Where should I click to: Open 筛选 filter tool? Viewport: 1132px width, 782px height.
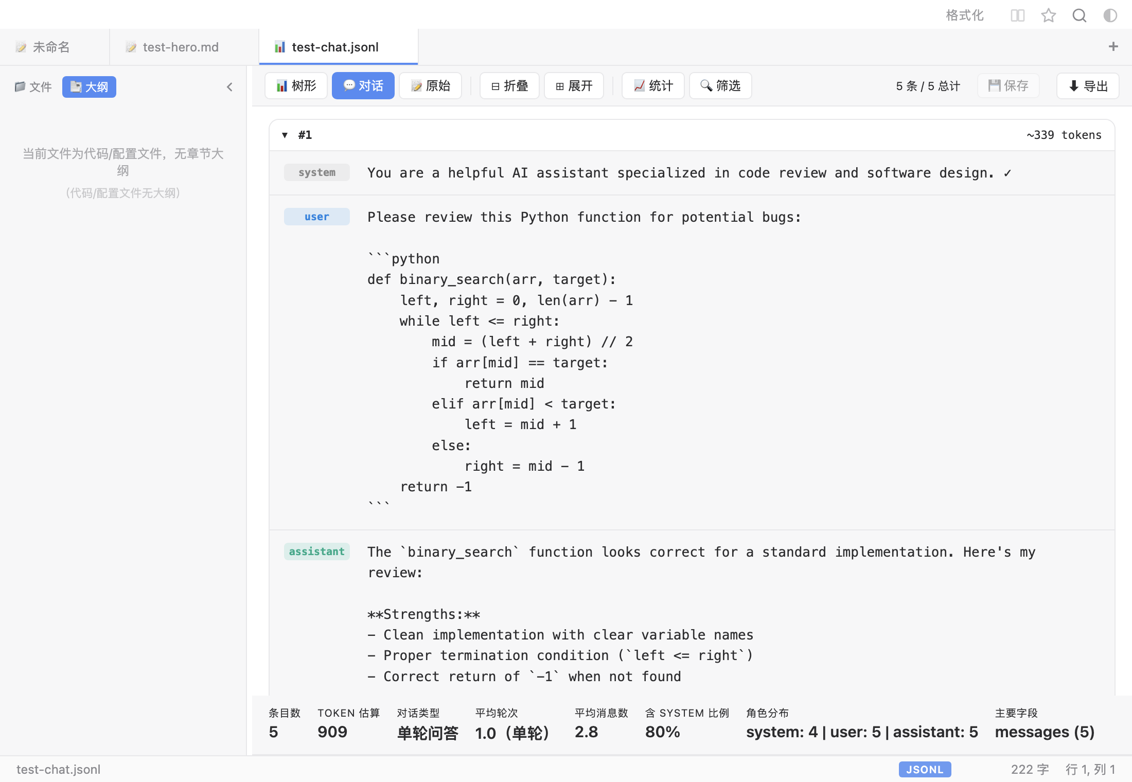[x=720, y=86]
